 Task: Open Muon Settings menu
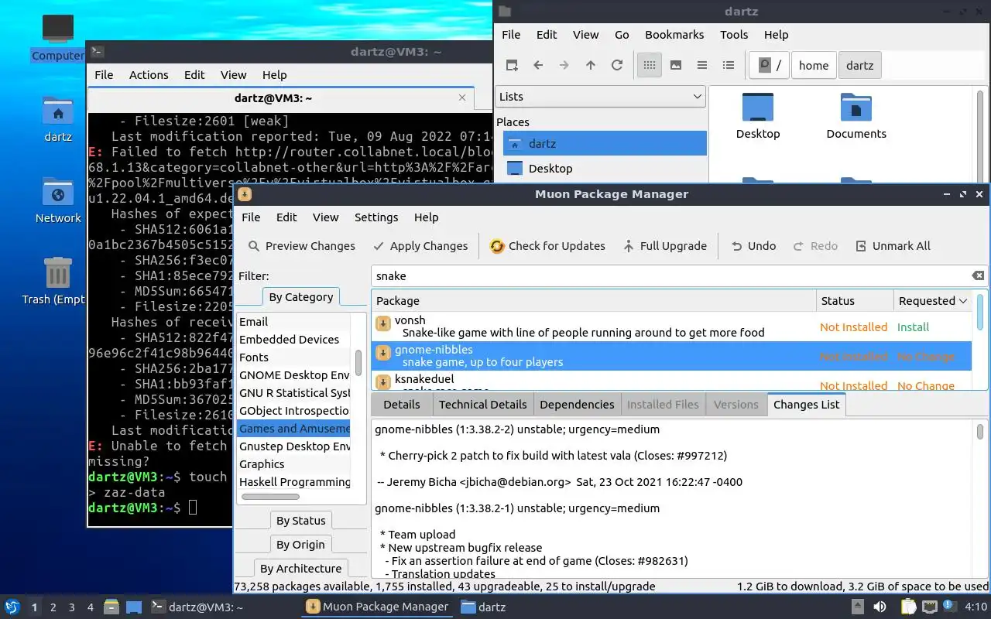coord(376,217)
